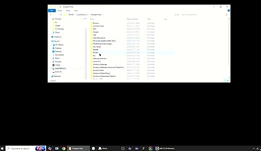Select the ModifiableWindowsApps folder
This screenshot has height=151, width=261.
pyautogui.click(x=102, y=44)
